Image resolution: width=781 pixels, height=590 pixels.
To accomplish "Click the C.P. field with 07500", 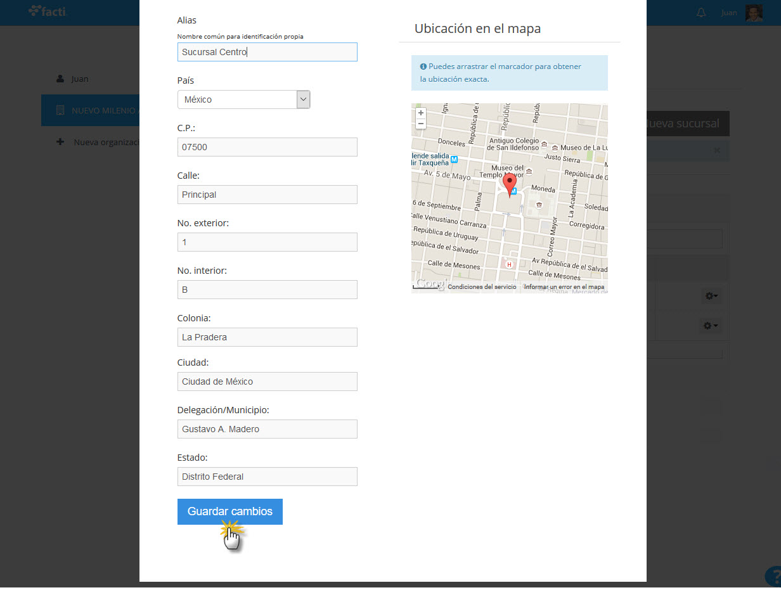I will click(x=267, y=147).
